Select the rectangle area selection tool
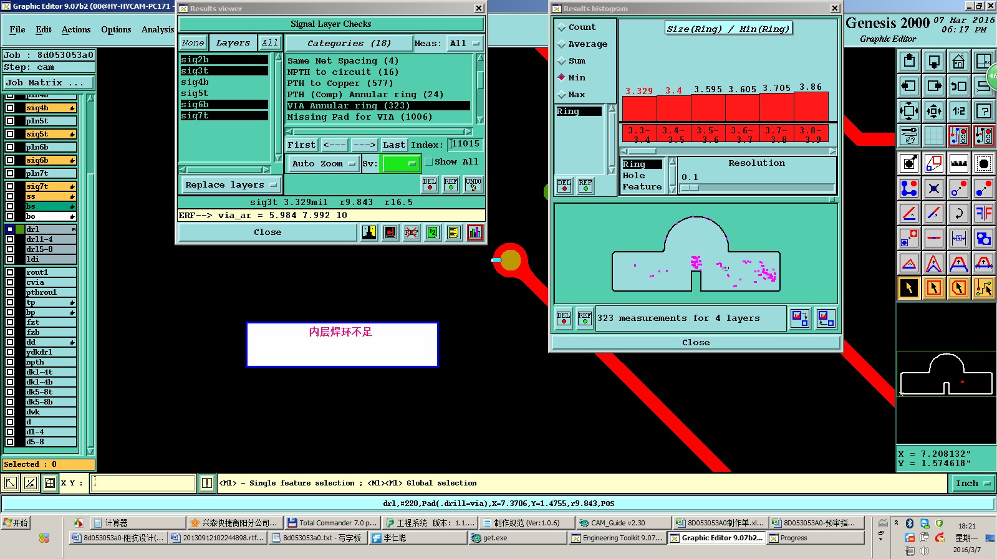 point(934,288)
